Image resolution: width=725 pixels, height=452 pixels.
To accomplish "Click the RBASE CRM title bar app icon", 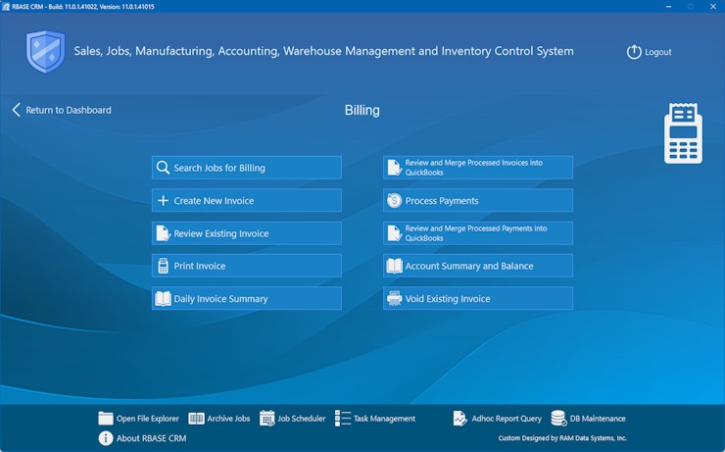I will tap(6, 7).
